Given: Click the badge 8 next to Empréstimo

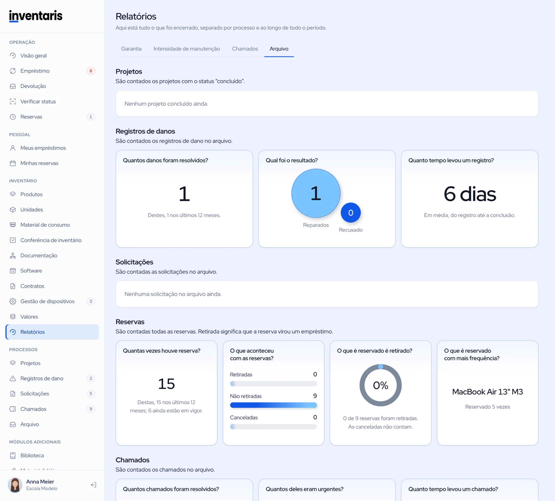Looking at the screenshot, I should coord(91,71).
